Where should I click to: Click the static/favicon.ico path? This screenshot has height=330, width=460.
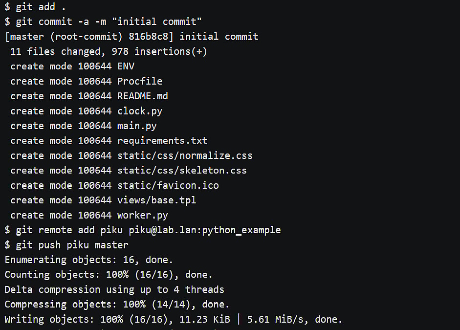pos(168,186)
